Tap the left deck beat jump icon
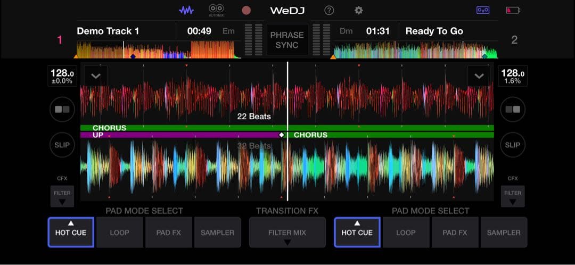 pos(62,109)
